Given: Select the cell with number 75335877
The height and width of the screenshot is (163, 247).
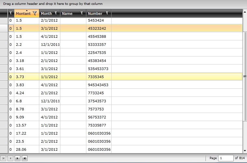Looking at the screenshot, I should [99, 125].
